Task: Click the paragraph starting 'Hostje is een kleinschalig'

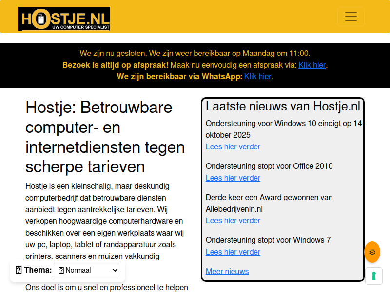Action: pos(104,221)
